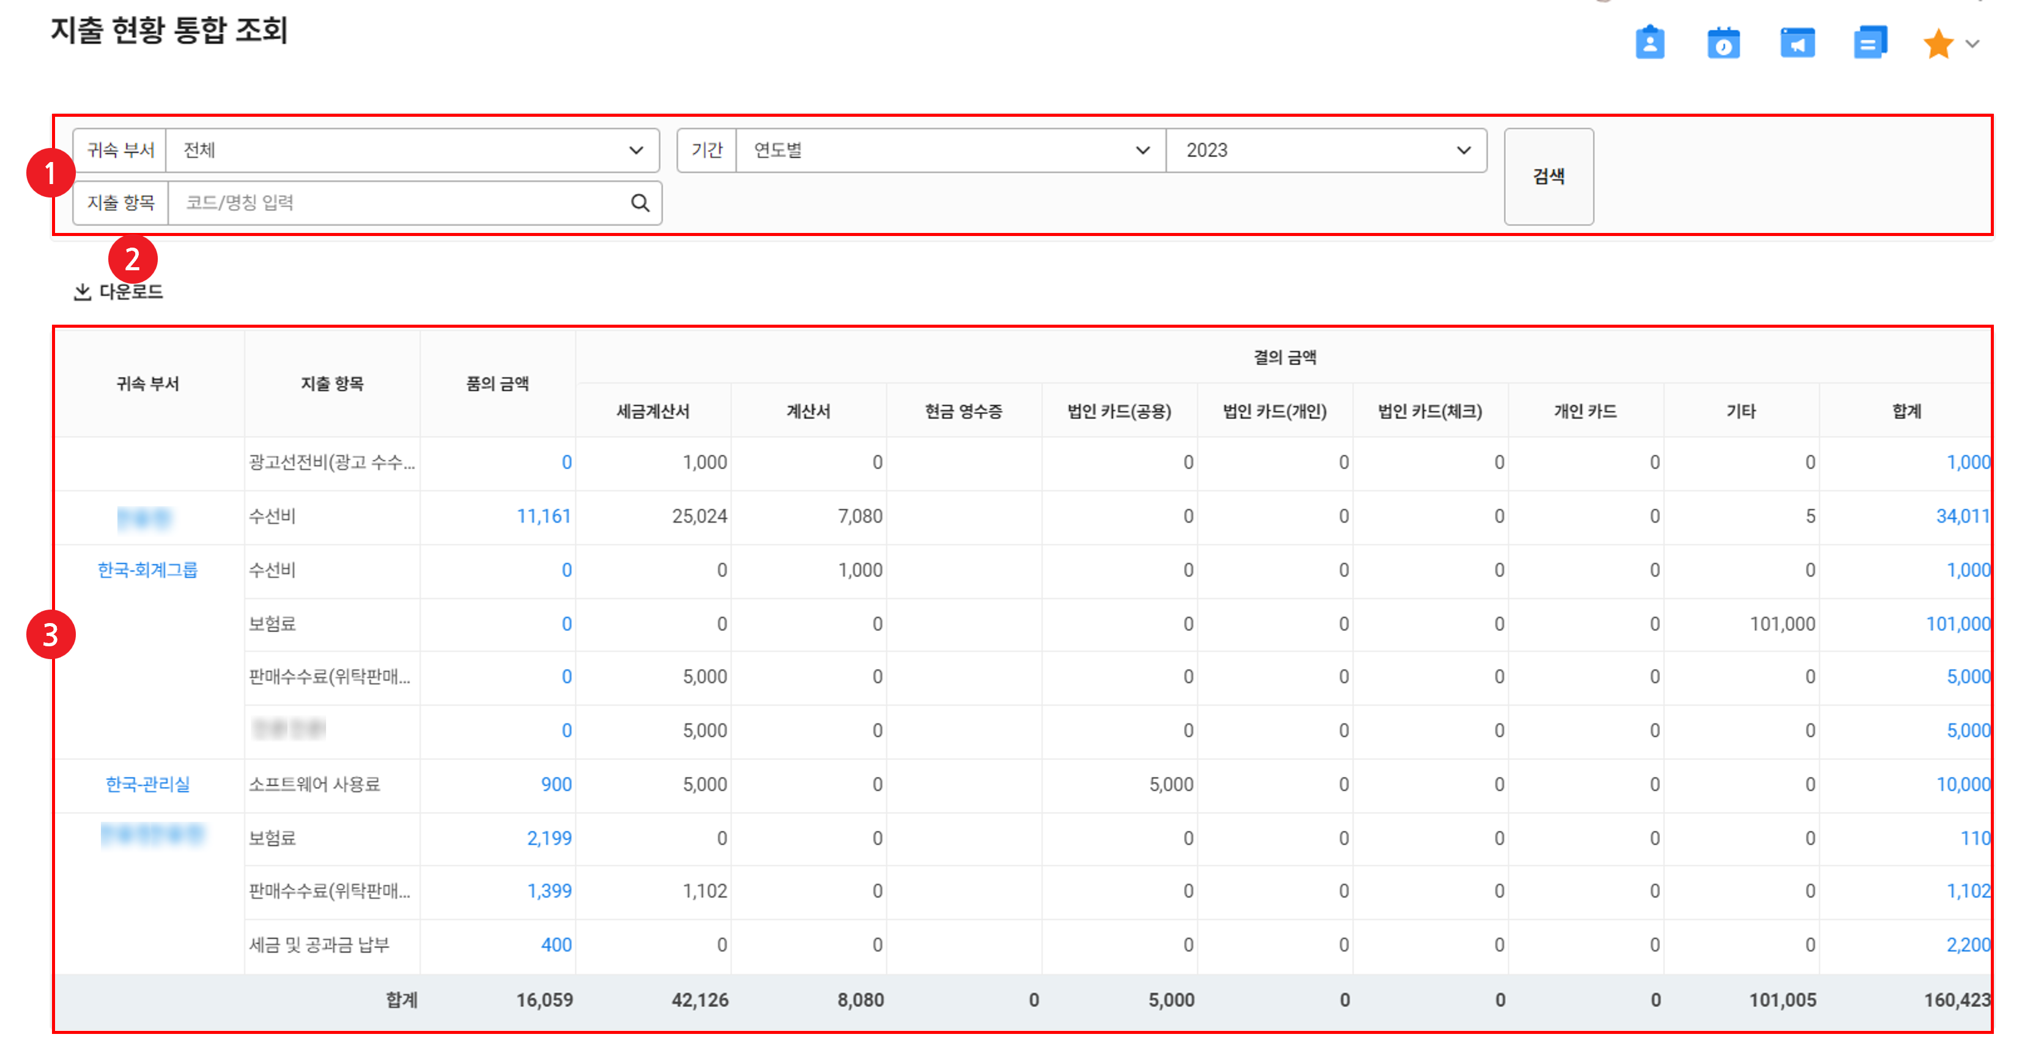This screenshot has width=2022, height=1048.
Task: Open the year dropdown showing 2023
Action: click(1327, 150)
